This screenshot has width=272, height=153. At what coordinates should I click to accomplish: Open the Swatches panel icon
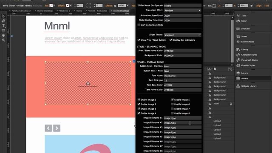point(238,28)
